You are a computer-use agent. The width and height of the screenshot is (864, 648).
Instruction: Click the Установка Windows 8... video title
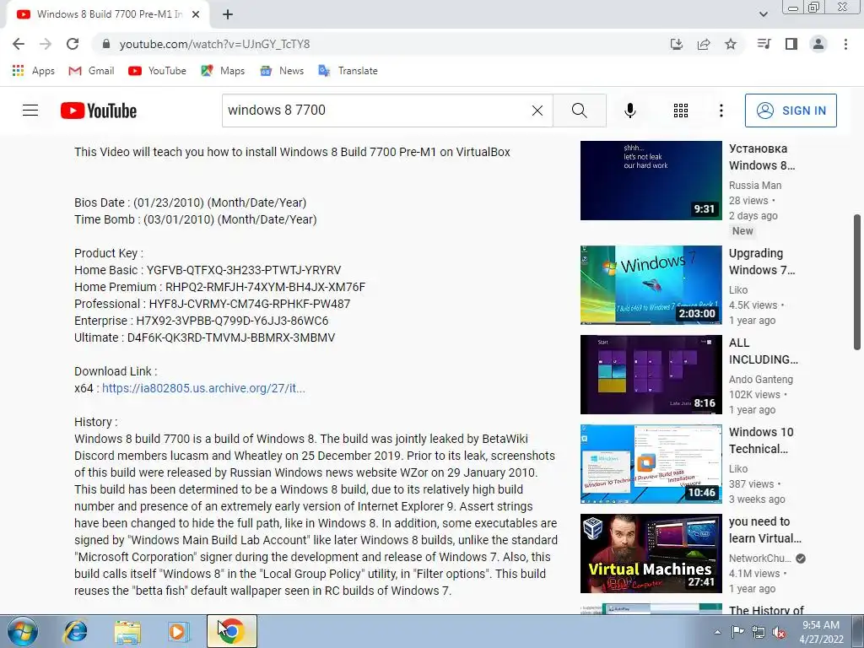(762, 157)
